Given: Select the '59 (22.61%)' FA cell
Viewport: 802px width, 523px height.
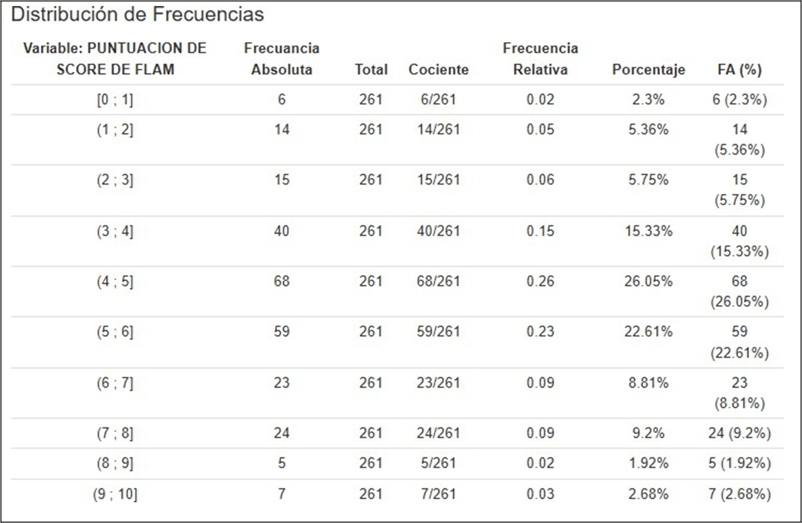Looking at the screenshot, I should [x=739, y=342].
